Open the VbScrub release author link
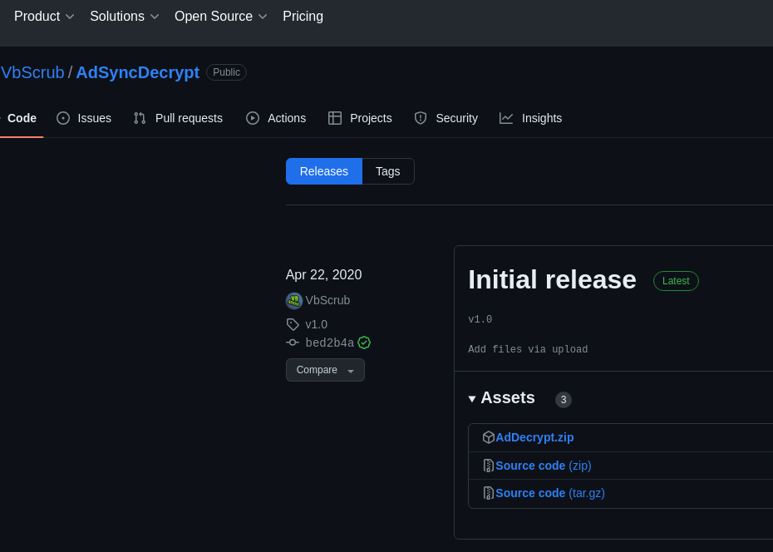773x552 pixels. click(x=327, y=300)
